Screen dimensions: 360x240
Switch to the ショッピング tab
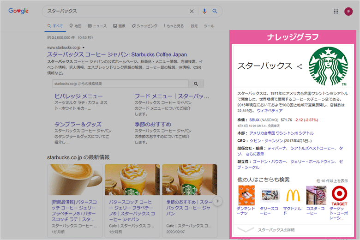[144, 26]
